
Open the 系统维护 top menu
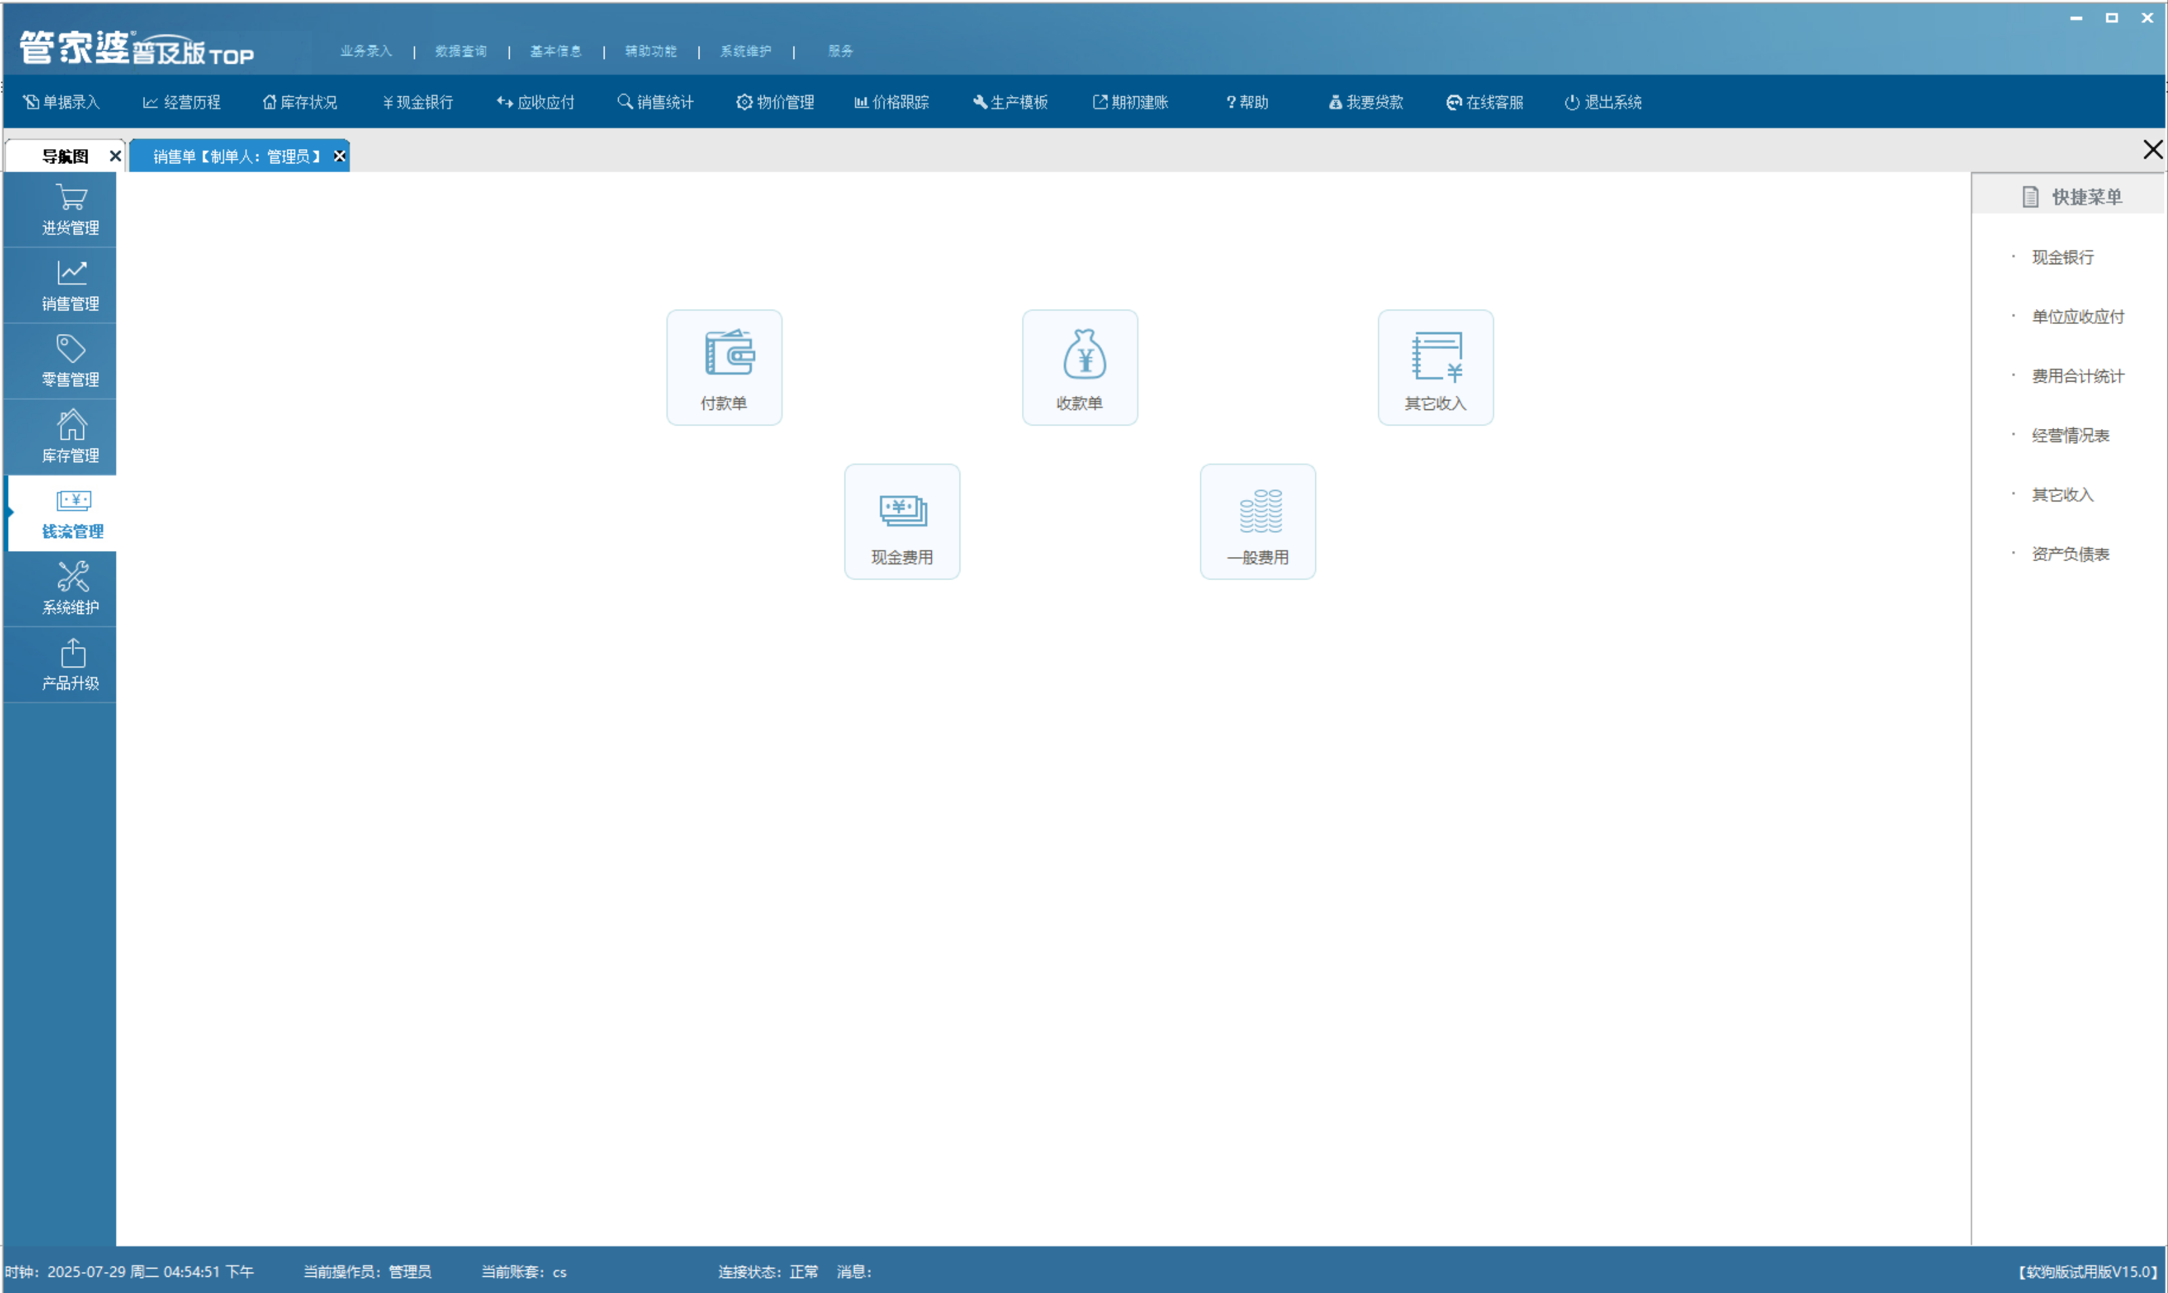pos(746,51)
